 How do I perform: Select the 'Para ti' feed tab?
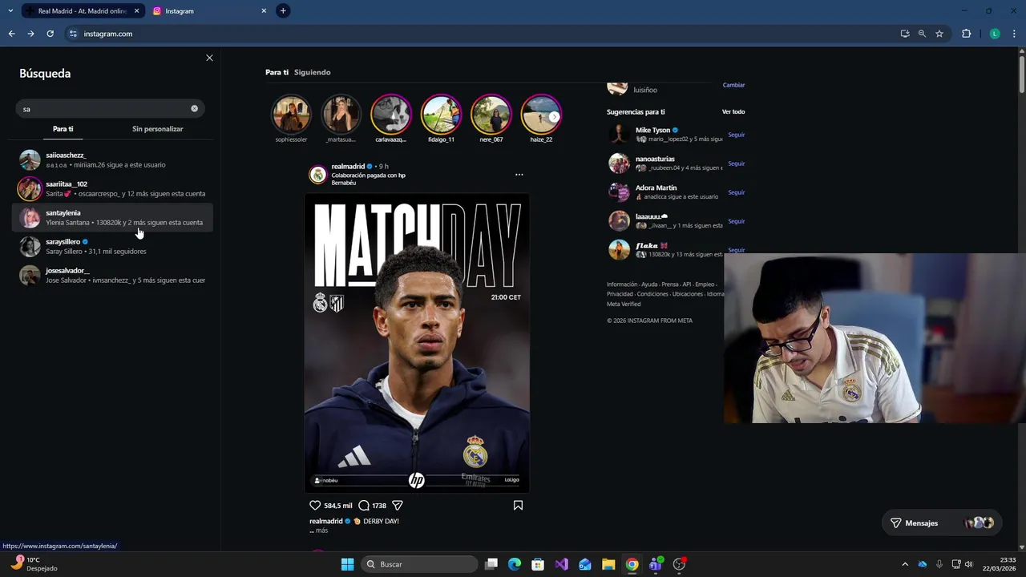(x=277, y=72)
